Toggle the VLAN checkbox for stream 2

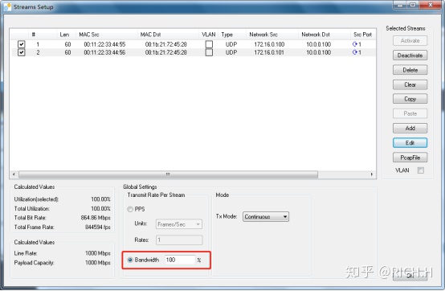tap(209, 52)
